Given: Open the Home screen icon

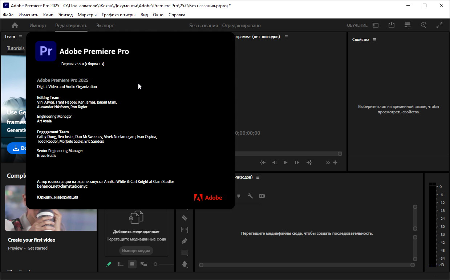Looking at the screenshot, I should click(15, 25).
